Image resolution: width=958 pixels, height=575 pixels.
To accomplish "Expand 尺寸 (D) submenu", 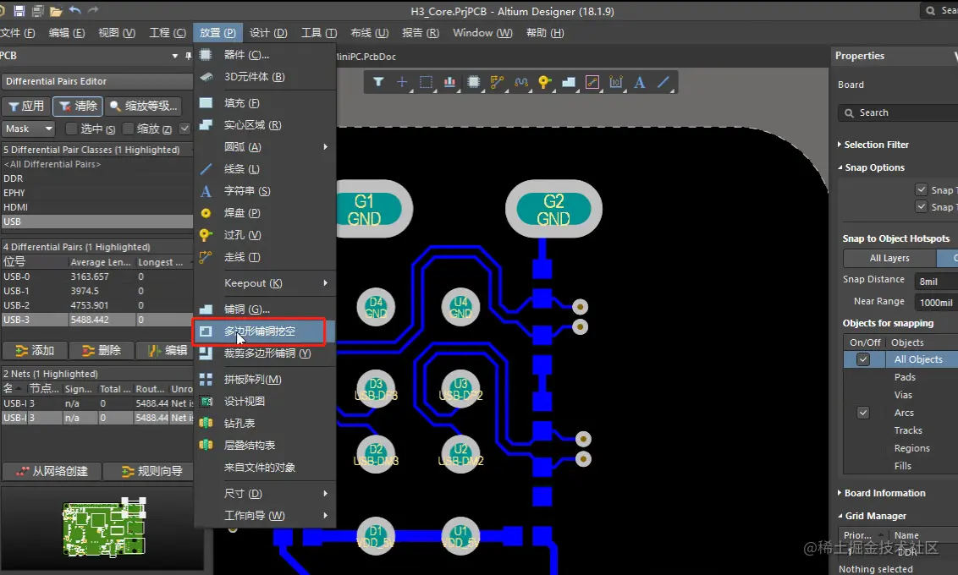I will coord(265,493).
